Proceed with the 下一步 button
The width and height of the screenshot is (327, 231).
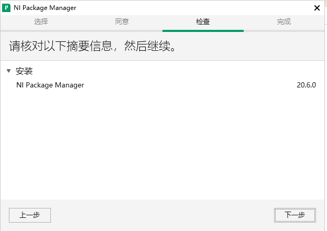[x=295, y=215]
